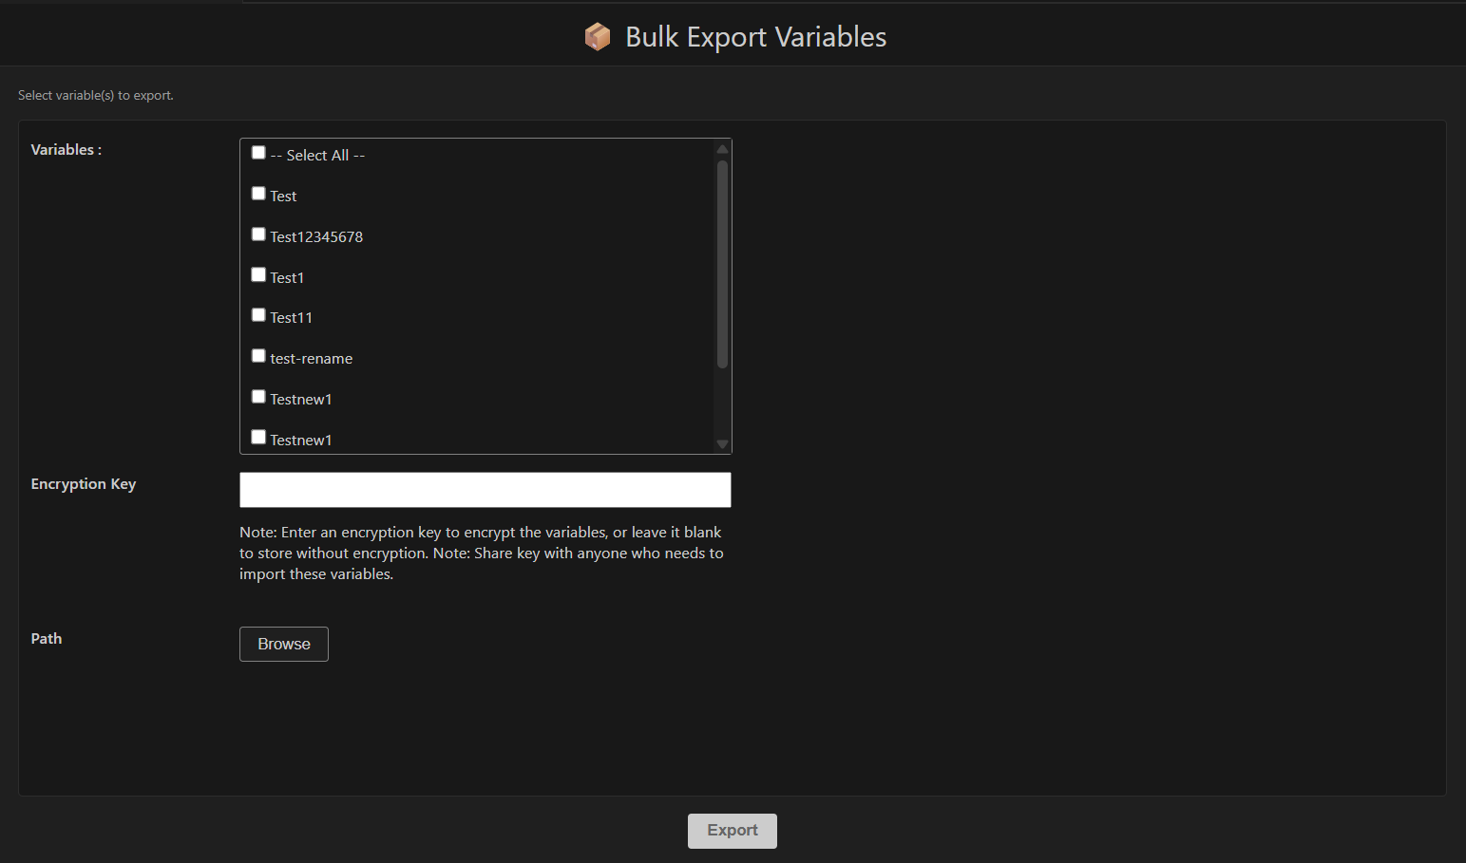Click the -- Select All -- label

317,156
